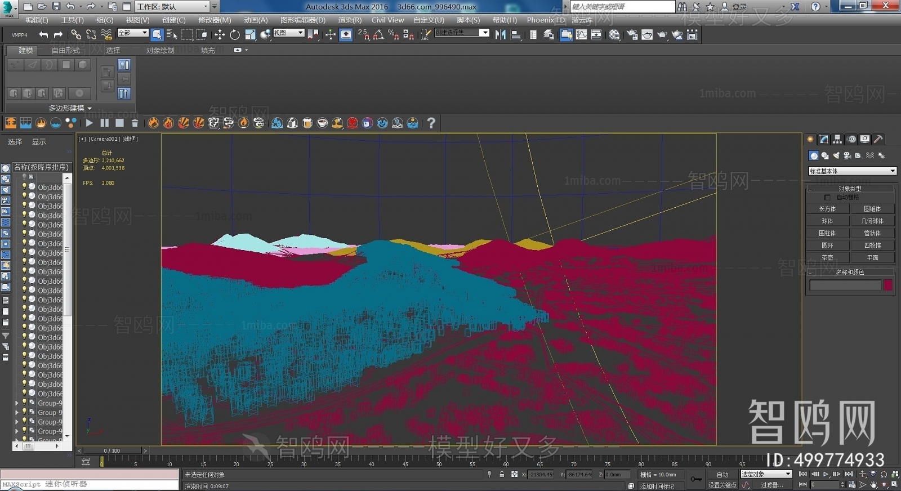Enable the 自动栅格 checkbox
This screenshot has width=901, height=491.
point(827,198)
